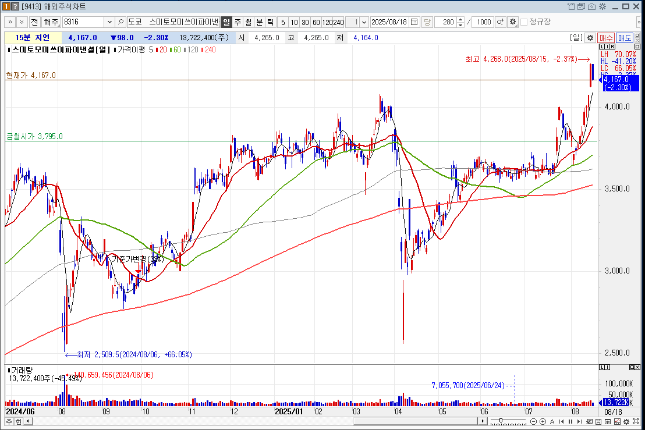Enable the 정규장 checkbox
The image size is (645, 430).
(524, 22)
